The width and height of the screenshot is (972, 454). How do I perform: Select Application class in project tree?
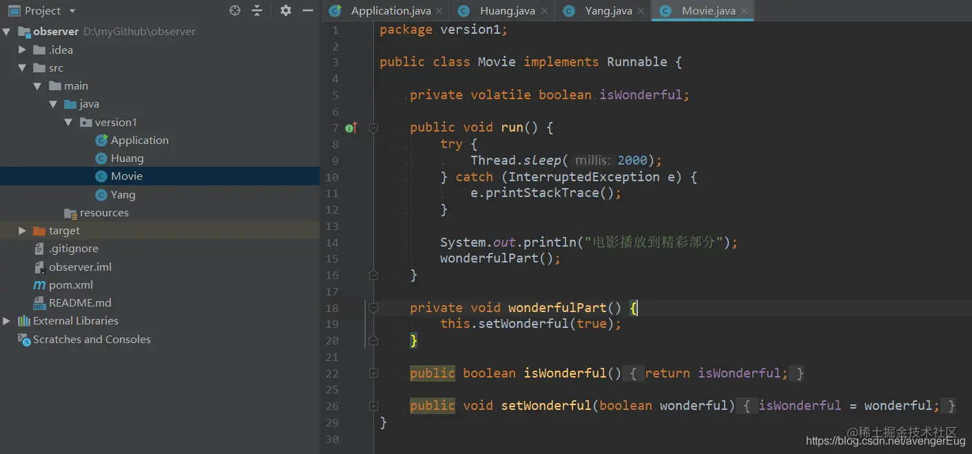139,140
